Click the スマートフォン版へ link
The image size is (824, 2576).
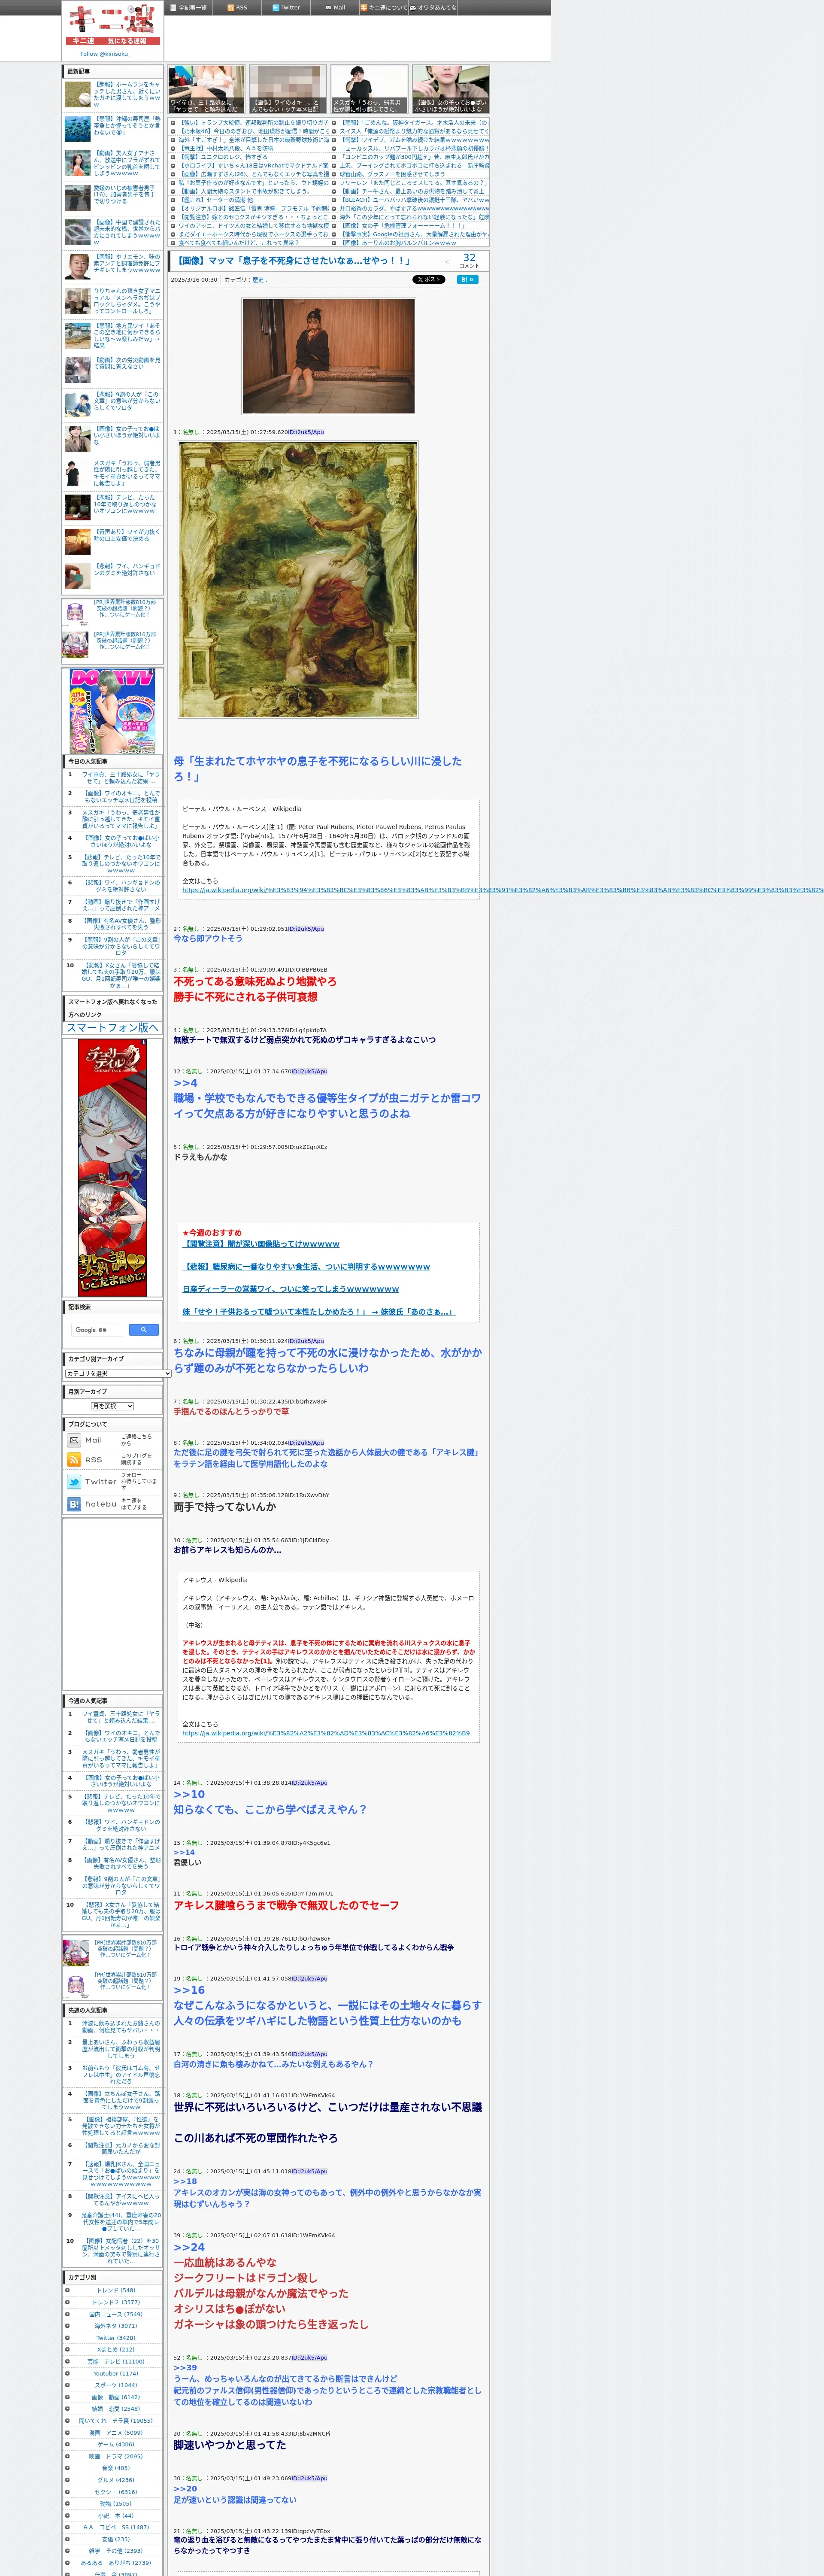pos(112,1027)
